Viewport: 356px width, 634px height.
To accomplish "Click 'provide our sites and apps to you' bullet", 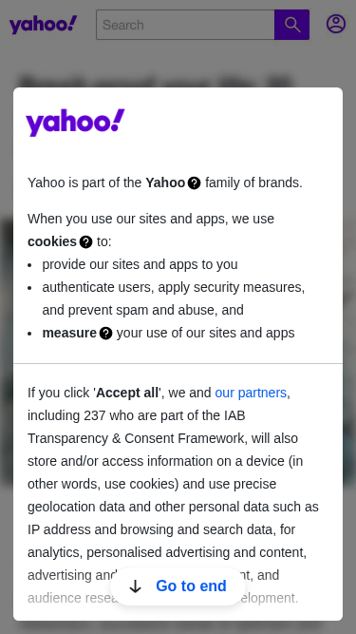I will point(141,264).
